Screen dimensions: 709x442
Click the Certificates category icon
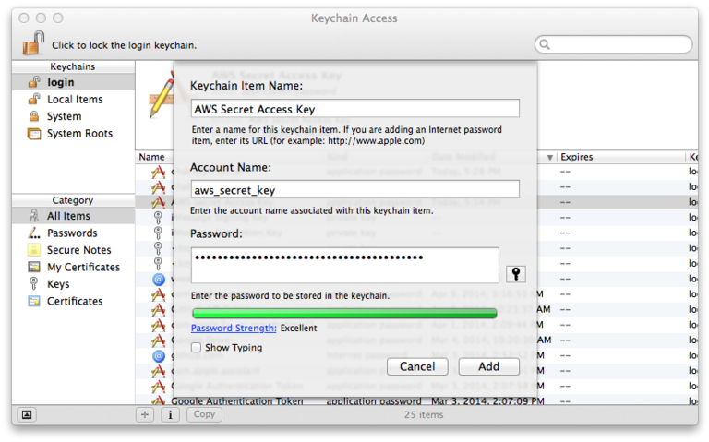pos(34,301)
